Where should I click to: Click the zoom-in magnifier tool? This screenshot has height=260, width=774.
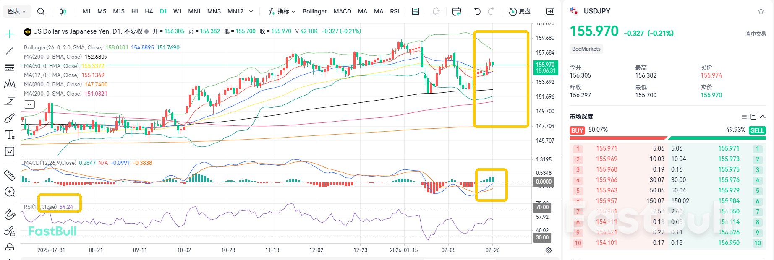pos(9,192)
